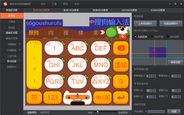Expand the 26键键盘 submenu arrow
The width and height of the screenshot is (184, 115).
20,50
